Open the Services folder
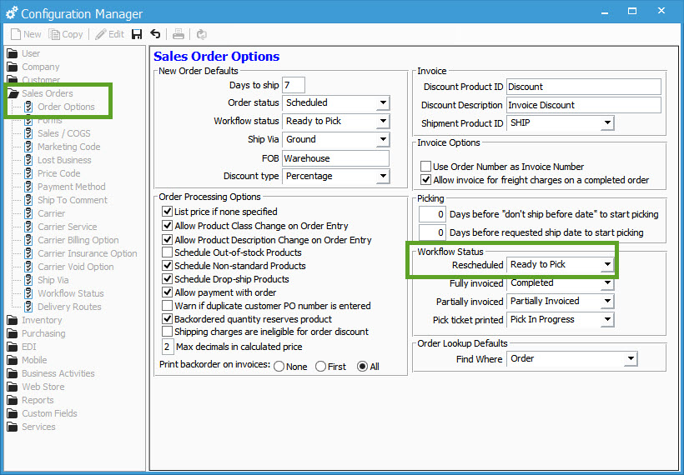This screenshot has width=684, height=475. (32, 427)
